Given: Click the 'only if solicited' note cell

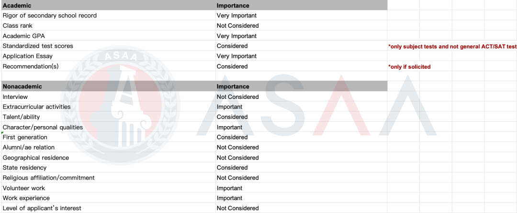Looking at the screenshot, I should point(409,67).
